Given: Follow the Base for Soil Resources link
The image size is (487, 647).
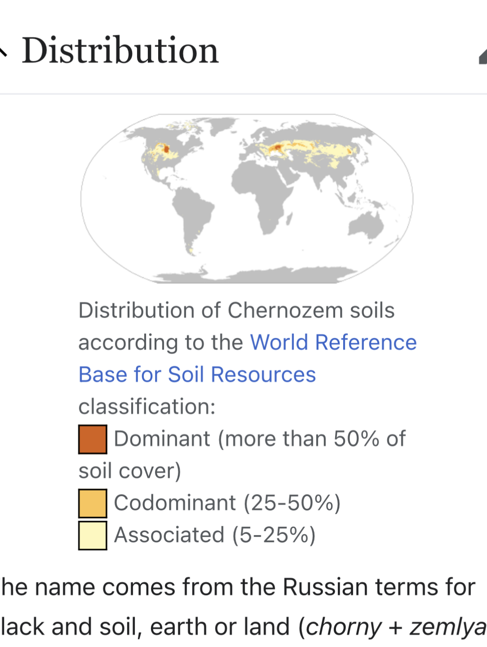Looking at the screenshot, I should (x=197, y=375).
